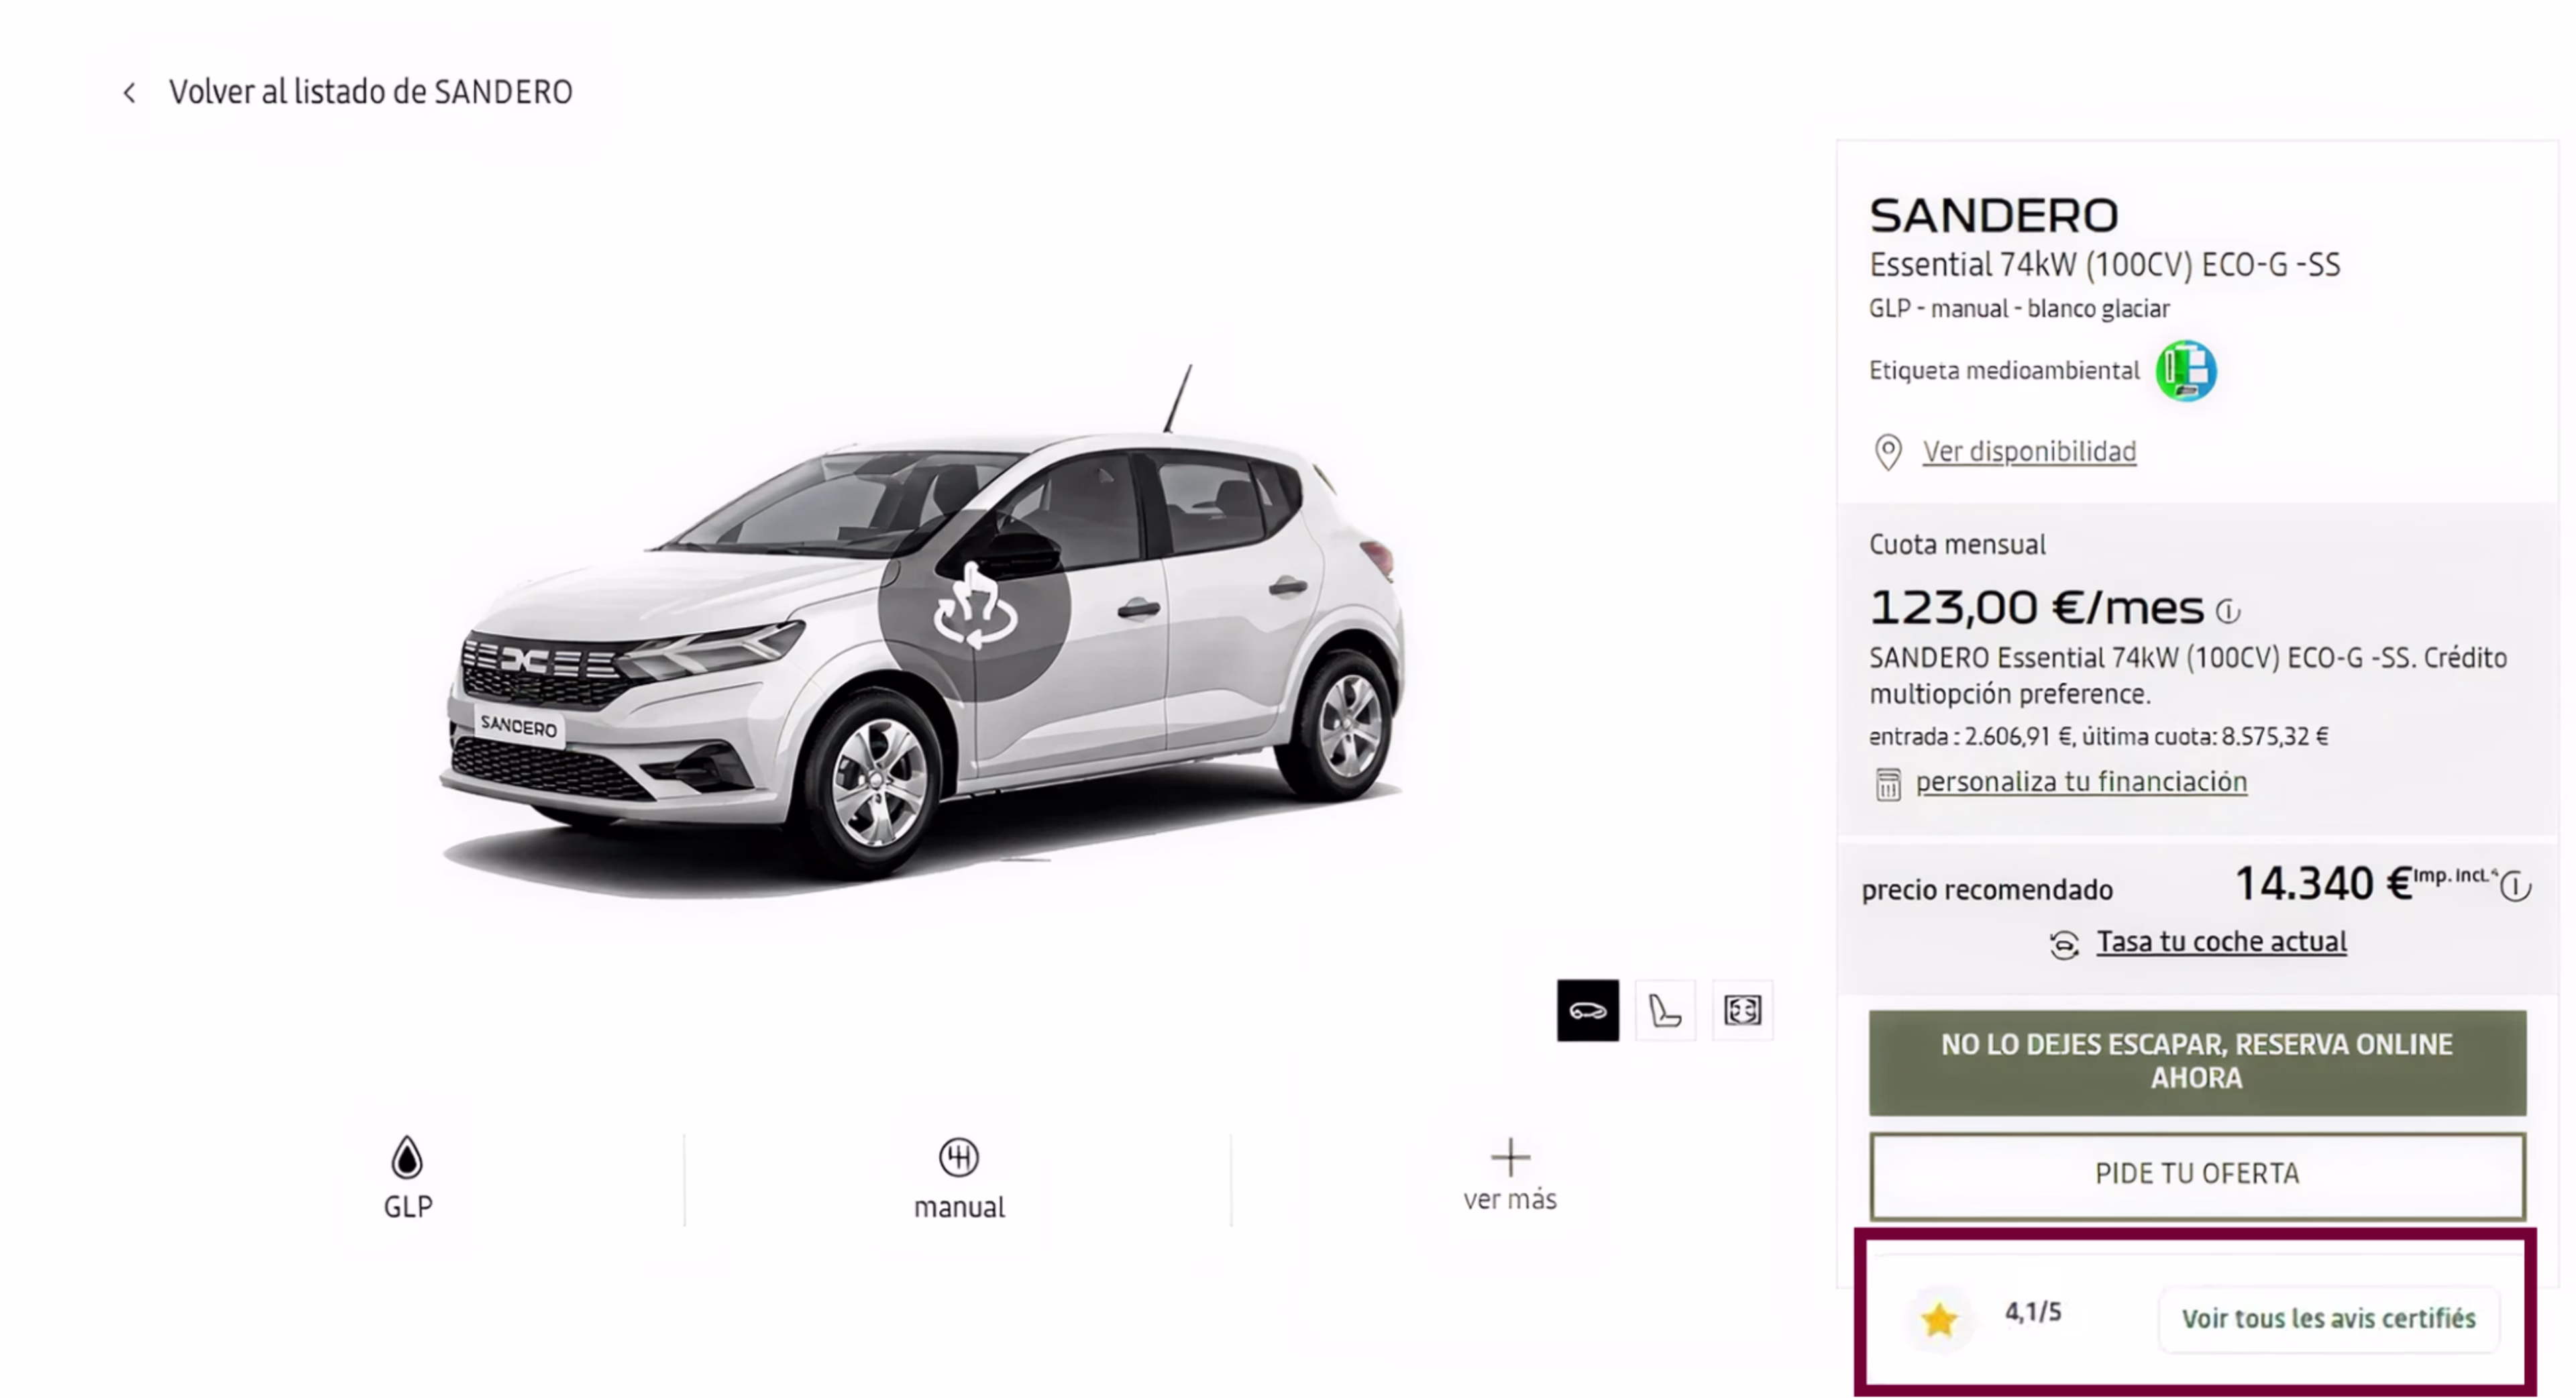Click the location pin icon
The image size is (2576, 1398).
point(1887,452)
